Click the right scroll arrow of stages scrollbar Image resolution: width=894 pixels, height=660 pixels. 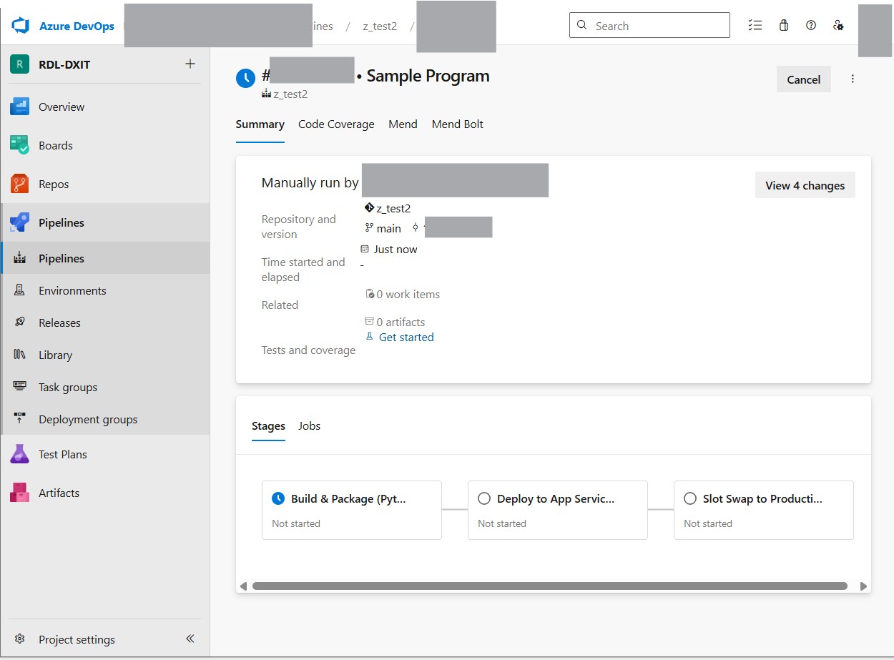click(x=863, y=586)
